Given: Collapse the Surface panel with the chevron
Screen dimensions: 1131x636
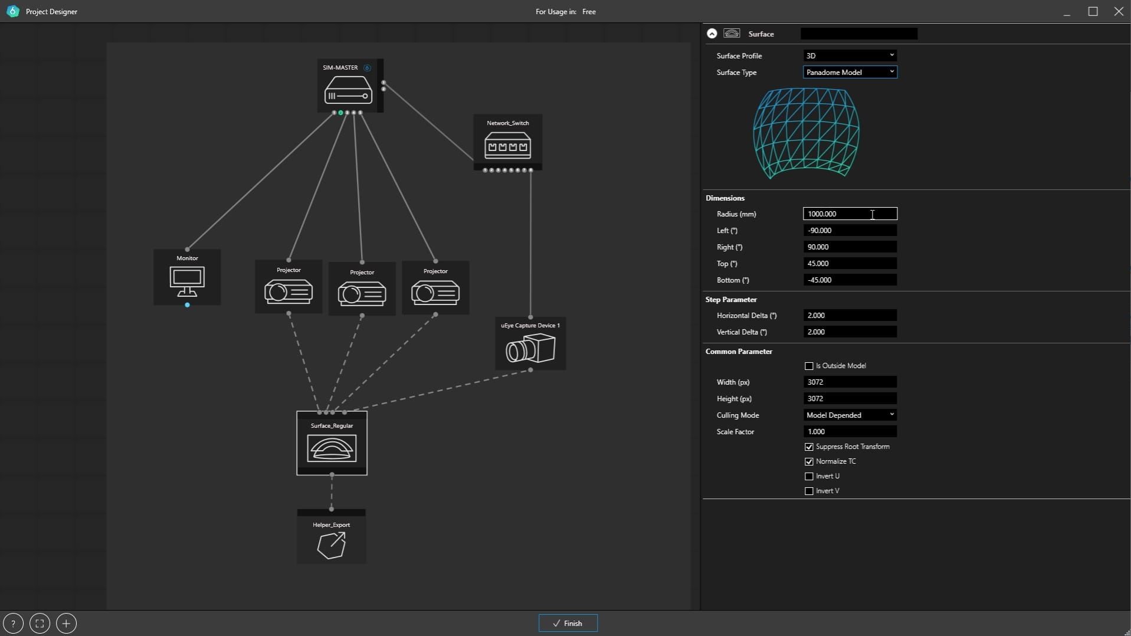Looking at the screenshot, I should pos(712,34).
